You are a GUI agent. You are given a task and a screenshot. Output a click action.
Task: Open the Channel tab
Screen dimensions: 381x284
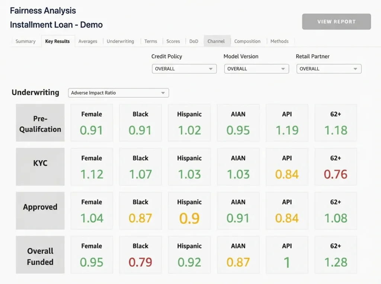pyautogui.click(x=216, y=41)
